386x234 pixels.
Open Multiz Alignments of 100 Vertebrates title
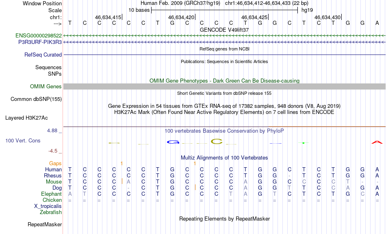click(224, 157)
